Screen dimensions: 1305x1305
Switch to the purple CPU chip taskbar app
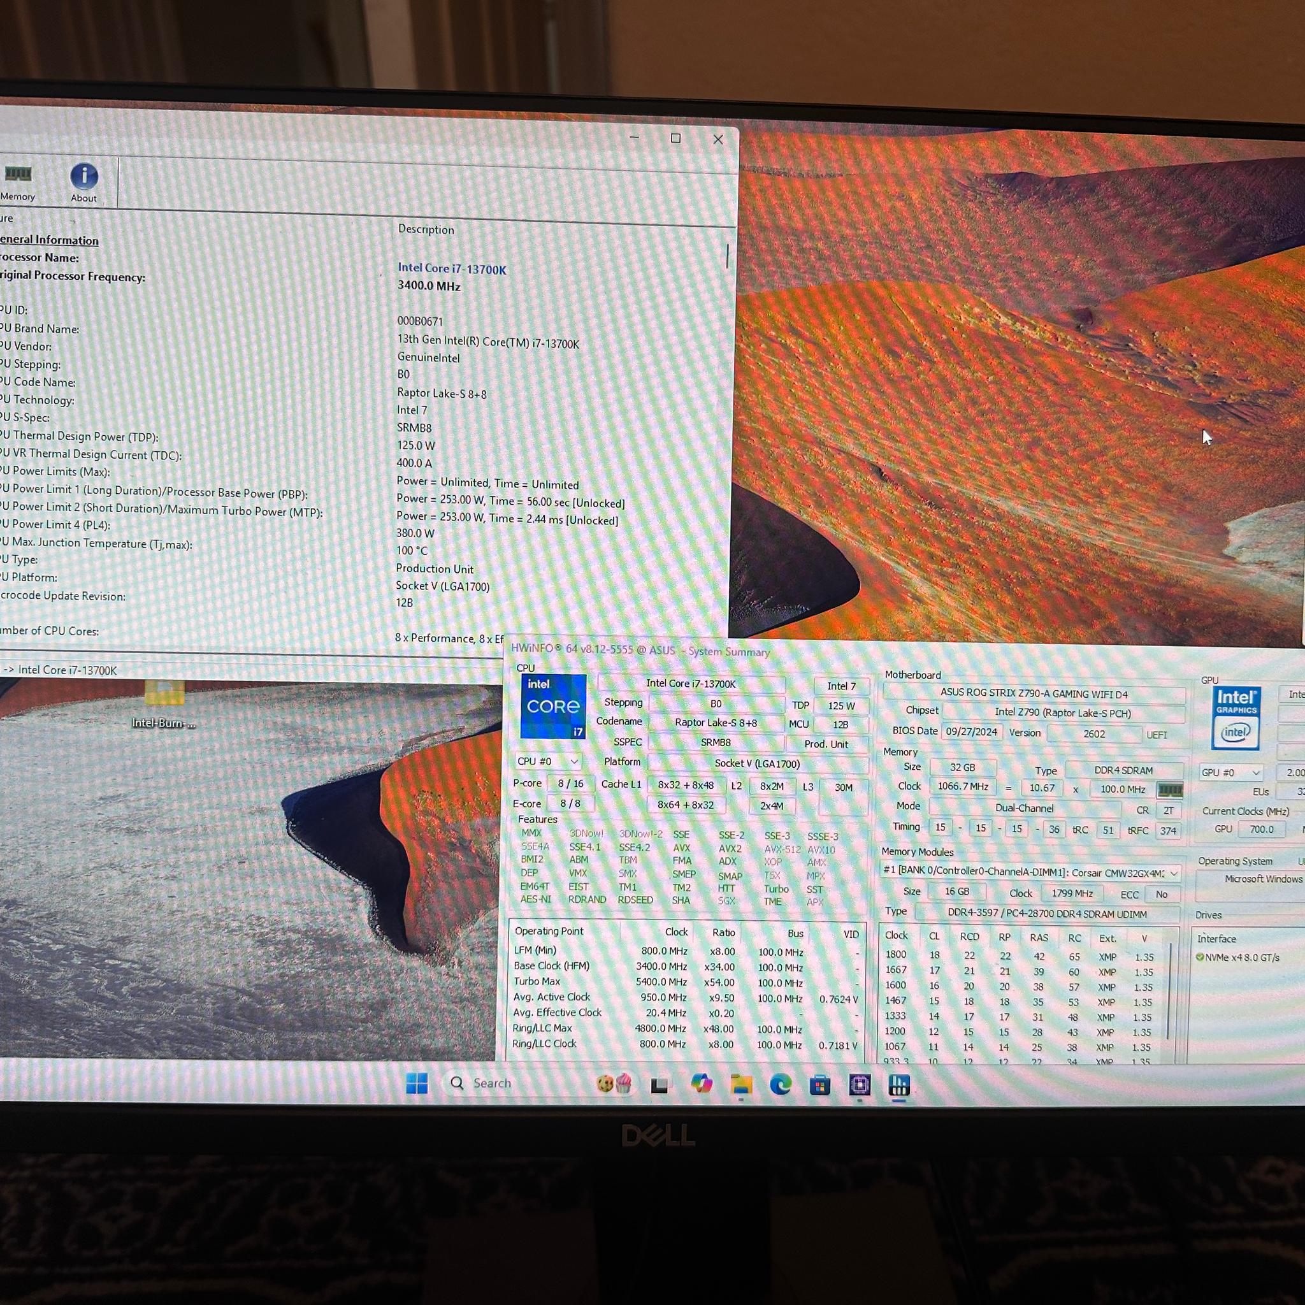click(x=859, y=1085)
